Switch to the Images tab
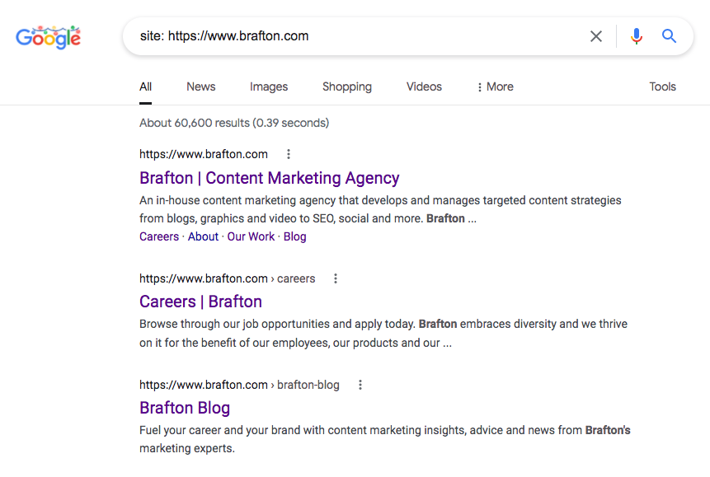Viewport: 710px width, 477px height. coord(268,87)
